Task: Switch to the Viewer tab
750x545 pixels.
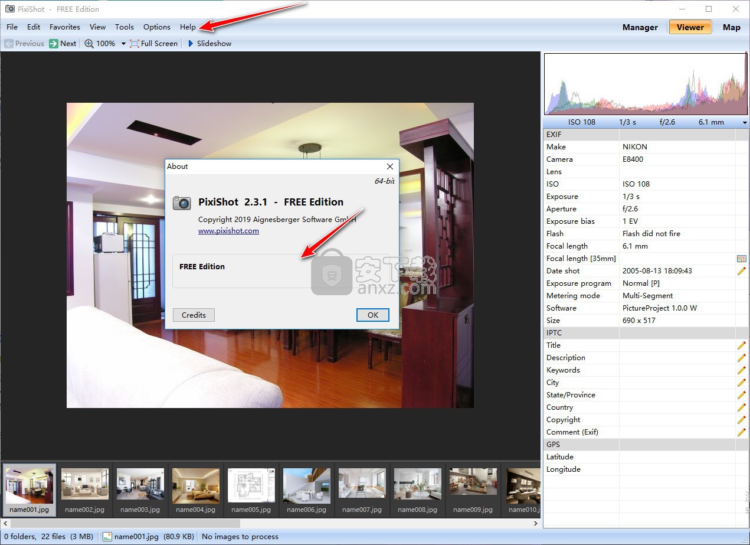Action: 690,27
